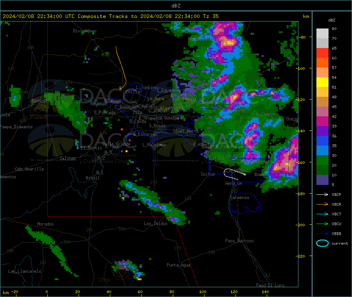Click the 'Soitue' map label

point(208,174)
